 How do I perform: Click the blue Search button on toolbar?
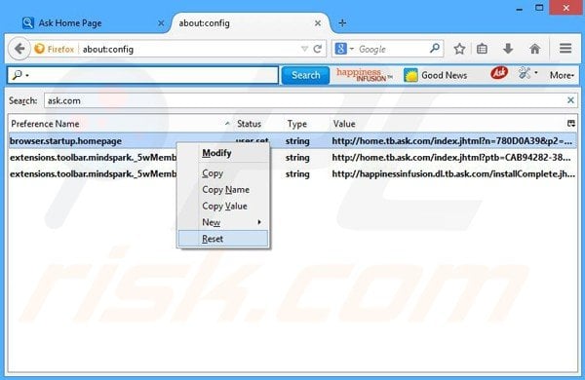click(305, 75)
